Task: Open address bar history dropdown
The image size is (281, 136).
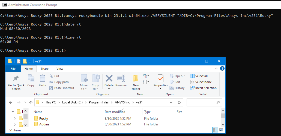Action: (x=171, y=102)
